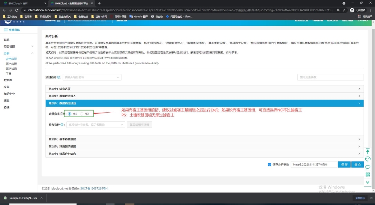Image resolution: width=375 pixels, height=205 pixels.
Task: Open the 项目名称 dropdown
Action: [x=92, y=77]
